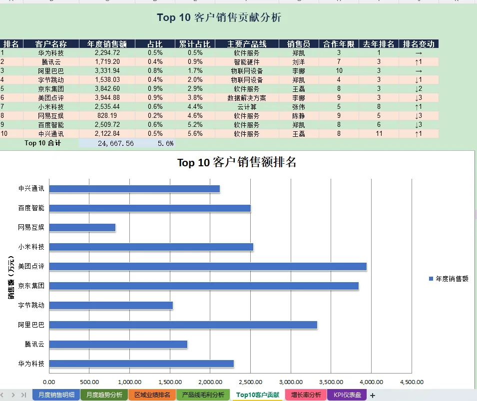Click cooperation years cell 10
Screen dimensions: 477x401
click(339, 71)
